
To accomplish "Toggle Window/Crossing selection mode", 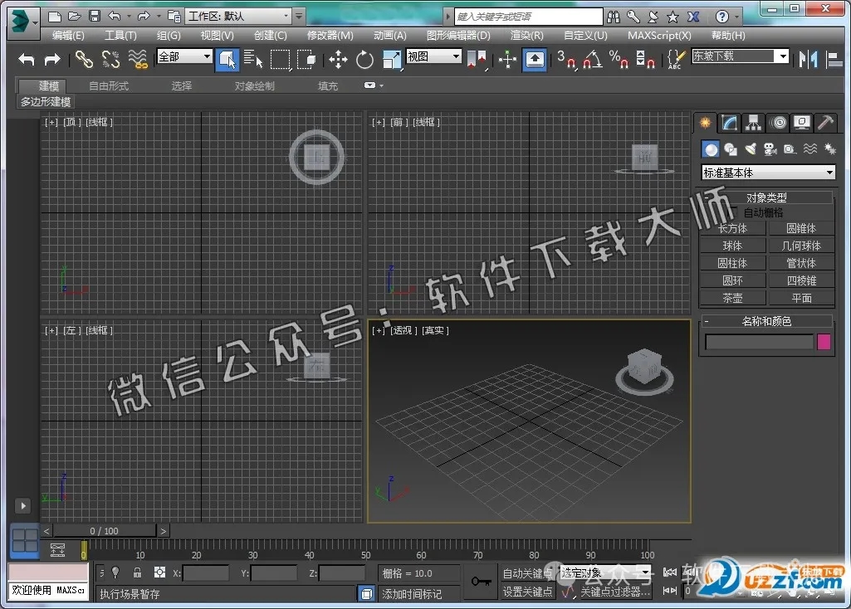I will click(x=306, y=61).
